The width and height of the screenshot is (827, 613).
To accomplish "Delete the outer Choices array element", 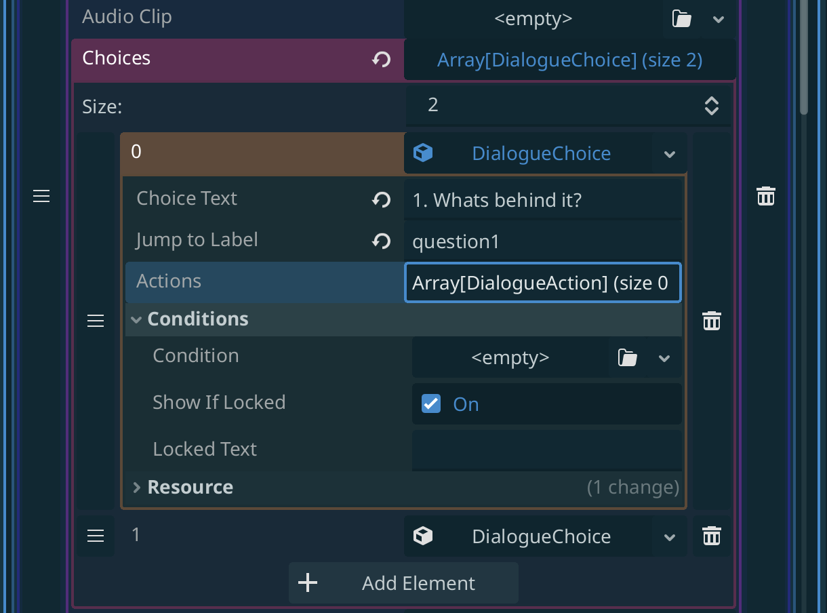I will tap(765, 196).
